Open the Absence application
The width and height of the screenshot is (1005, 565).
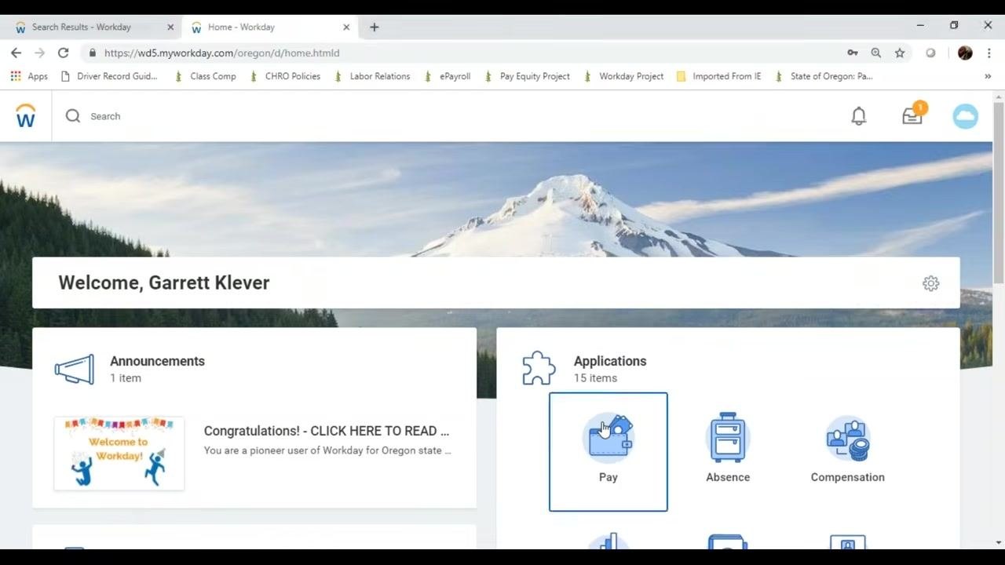pos(728,449)
